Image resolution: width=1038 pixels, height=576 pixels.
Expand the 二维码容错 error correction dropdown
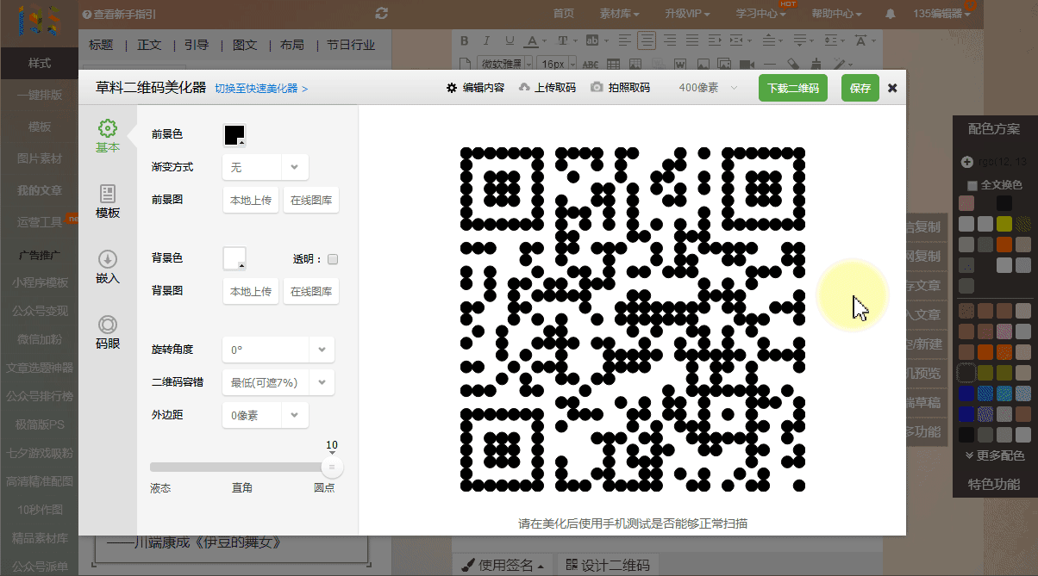click(278, 382)
